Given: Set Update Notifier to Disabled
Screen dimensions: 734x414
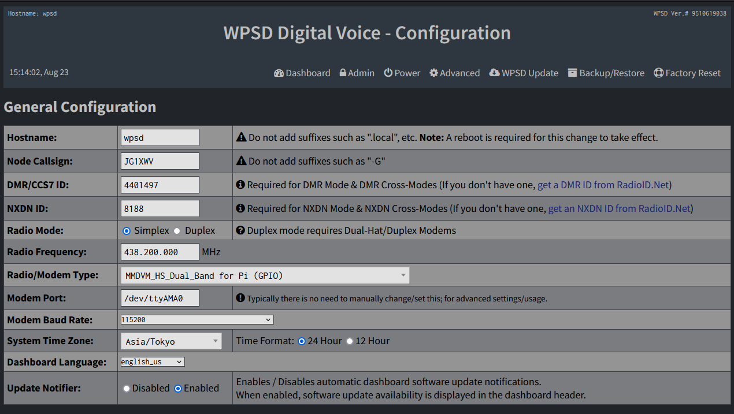Looking at the screenshot, I should click(127, 389).
